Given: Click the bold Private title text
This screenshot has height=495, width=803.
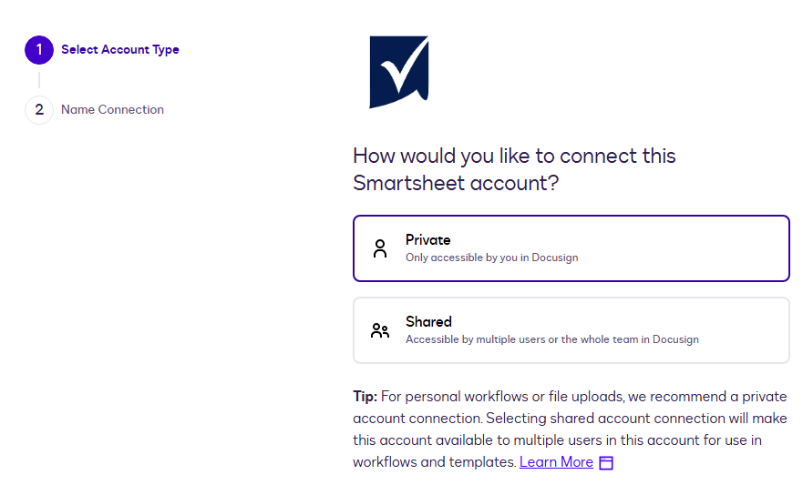Looking at the screenshot, I should 428,240.
